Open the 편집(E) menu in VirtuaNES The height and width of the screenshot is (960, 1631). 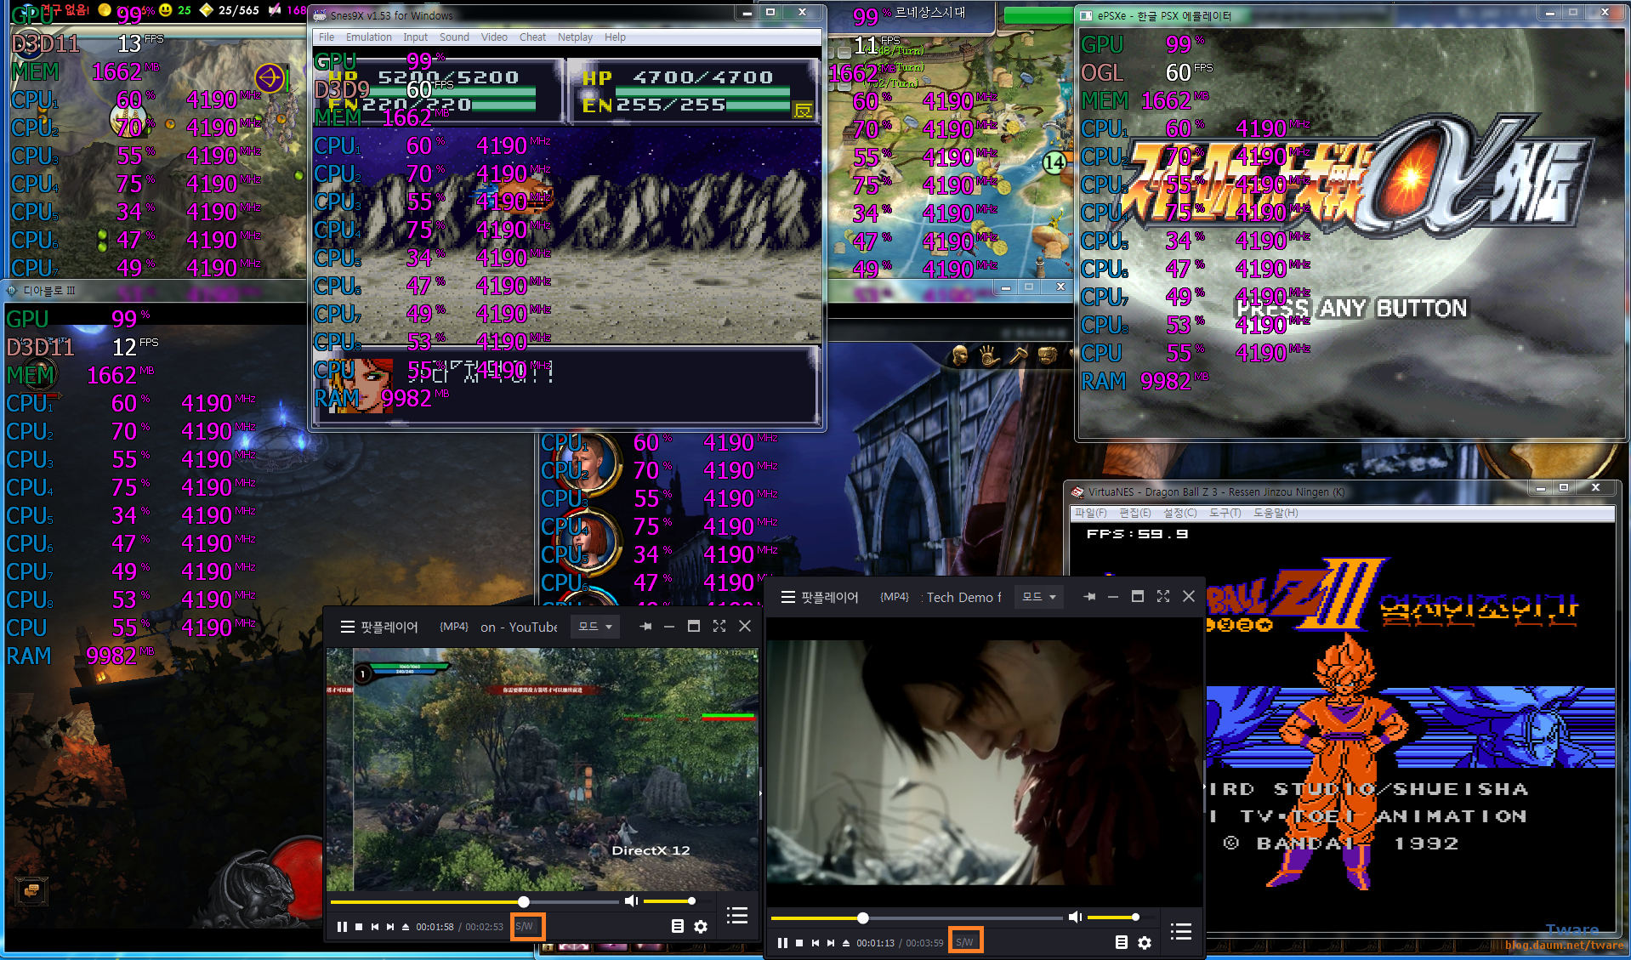pyautogui.click(x=1134, y=513)
